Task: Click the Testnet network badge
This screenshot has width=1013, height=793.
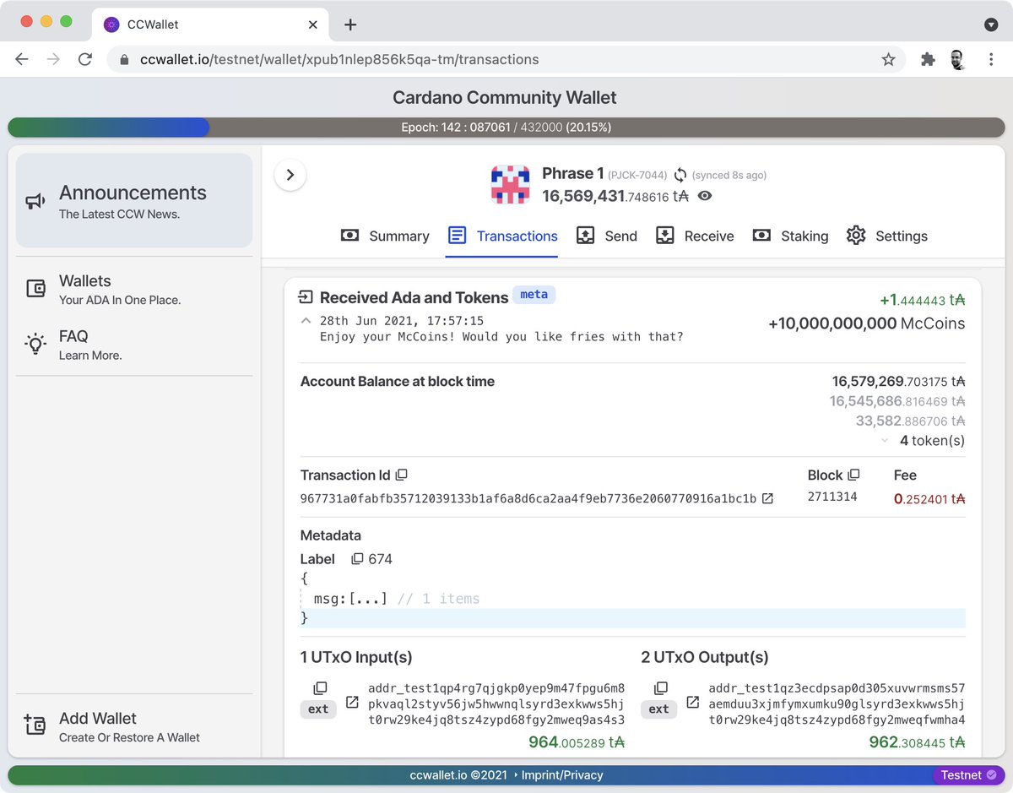Action: pos(968,774)
